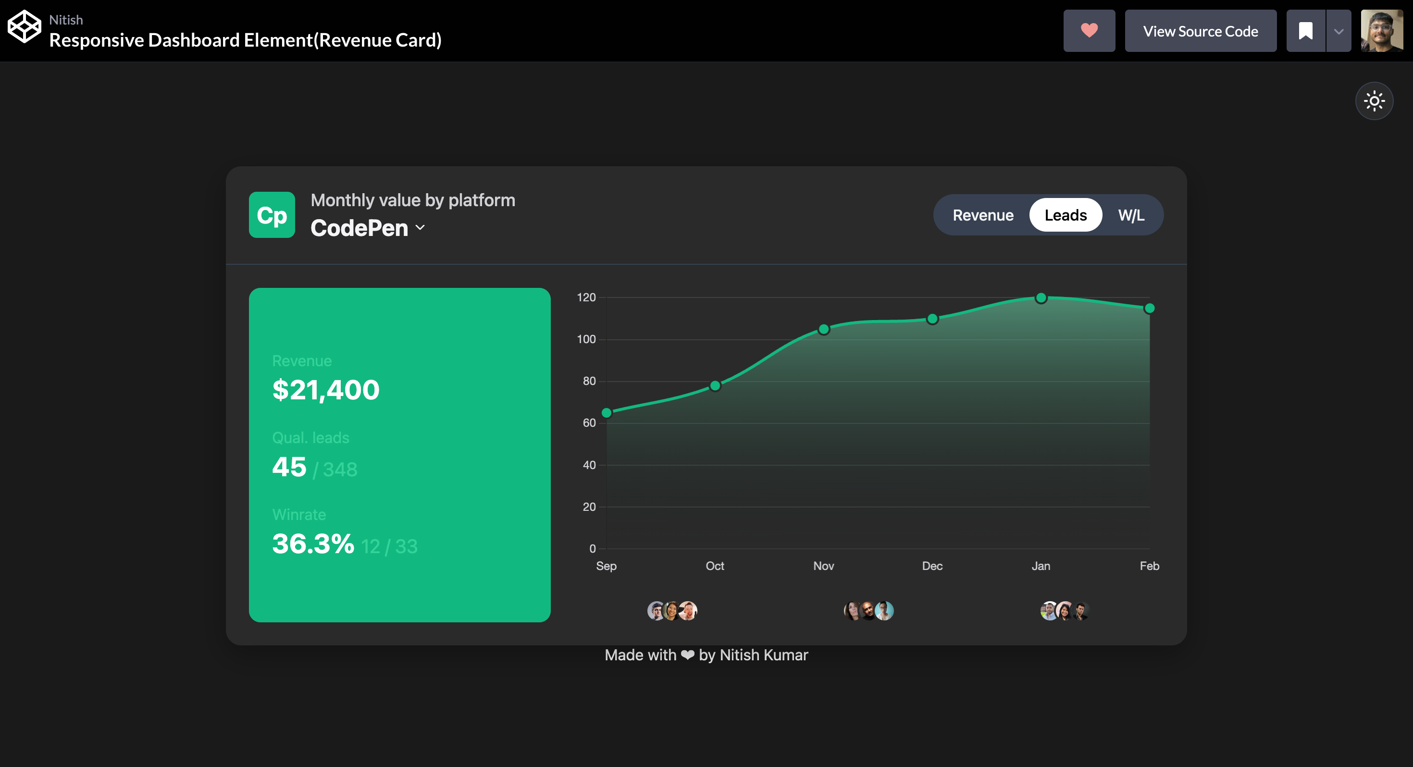Image resolution: width=1413 pixels, height=767 pixels.
Task: Open the user profile avatar
Action: coord(1382,31)
